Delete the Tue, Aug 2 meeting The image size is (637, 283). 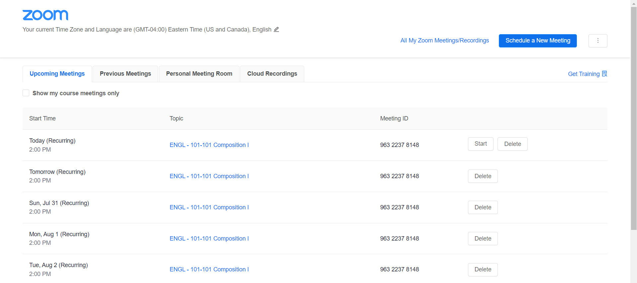[x=483, y=269]
